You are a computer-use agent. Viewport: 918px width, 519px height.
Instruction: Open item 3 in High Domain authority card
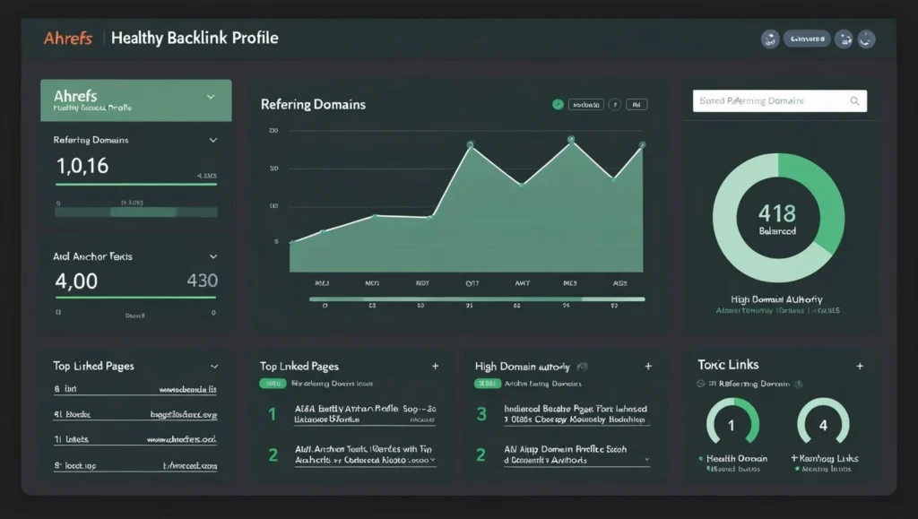563,414
